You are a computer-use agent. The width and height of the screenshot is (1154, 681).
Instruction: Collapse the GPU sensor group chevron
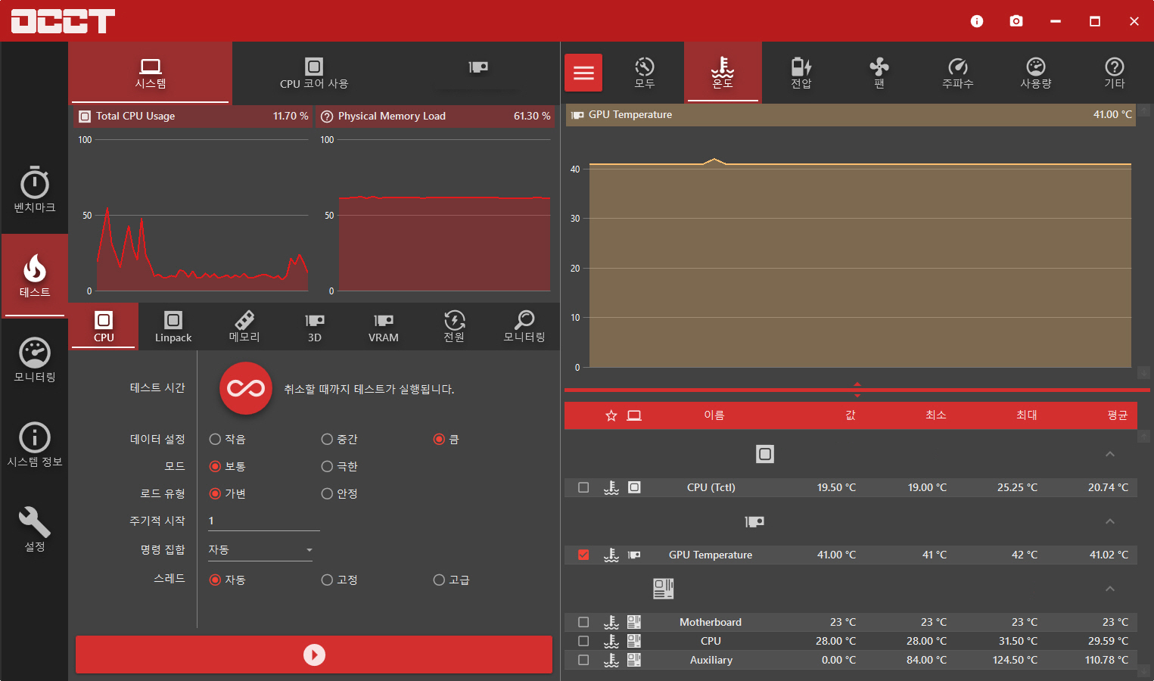[x=1110, y=521]
